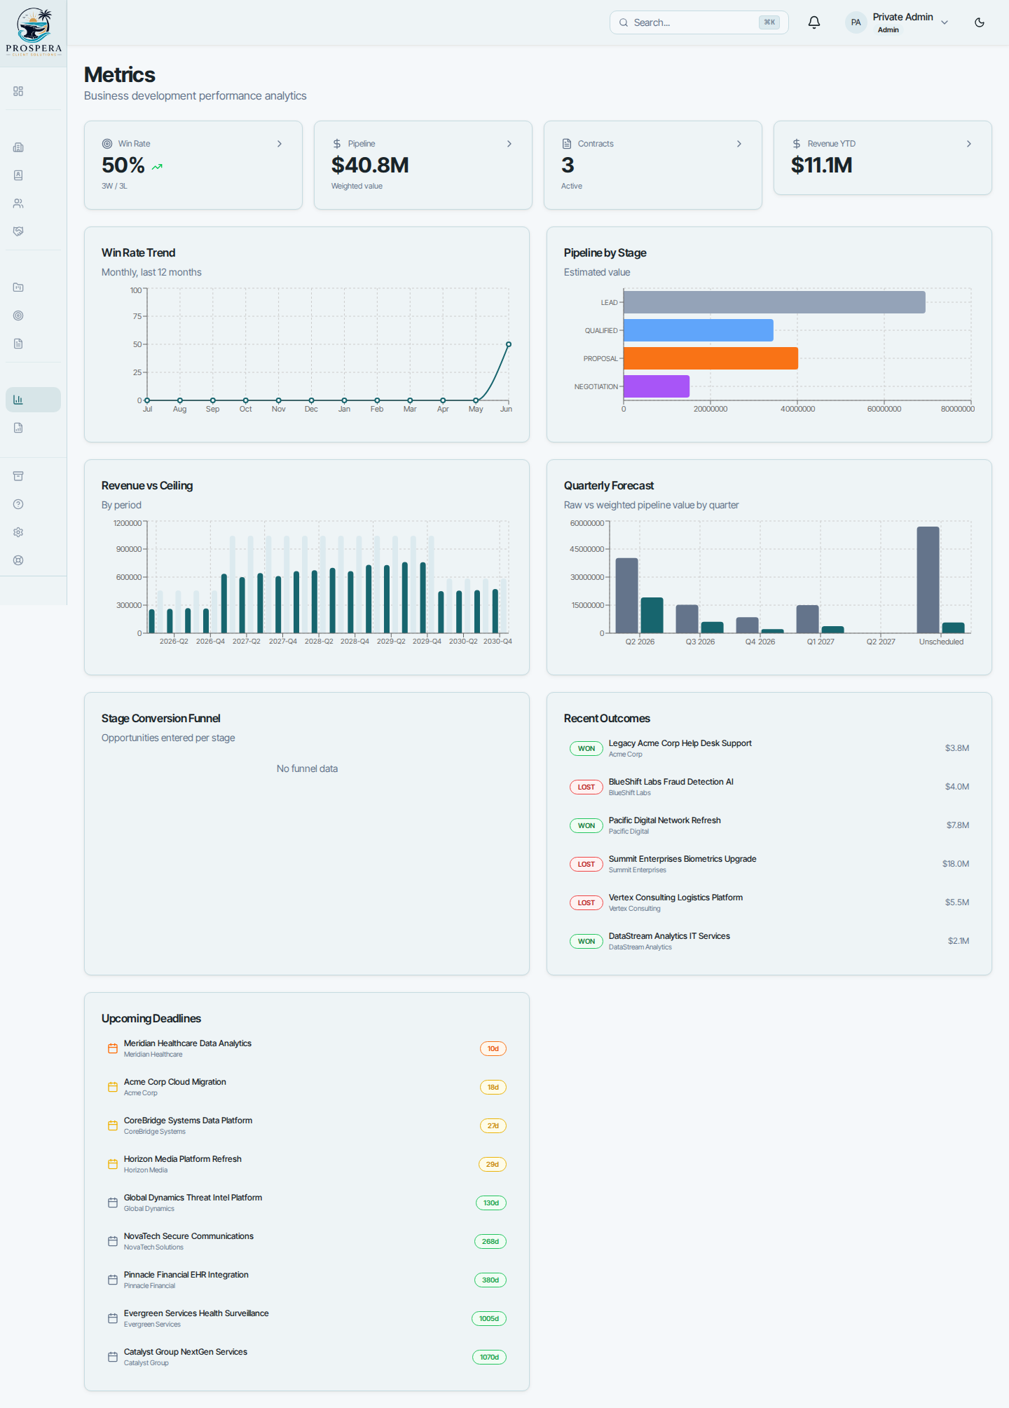This screenshot has width=1009, height=1408.
Task: Click the orange PROPOSAL bar
Action: click(x=711, y=358)
